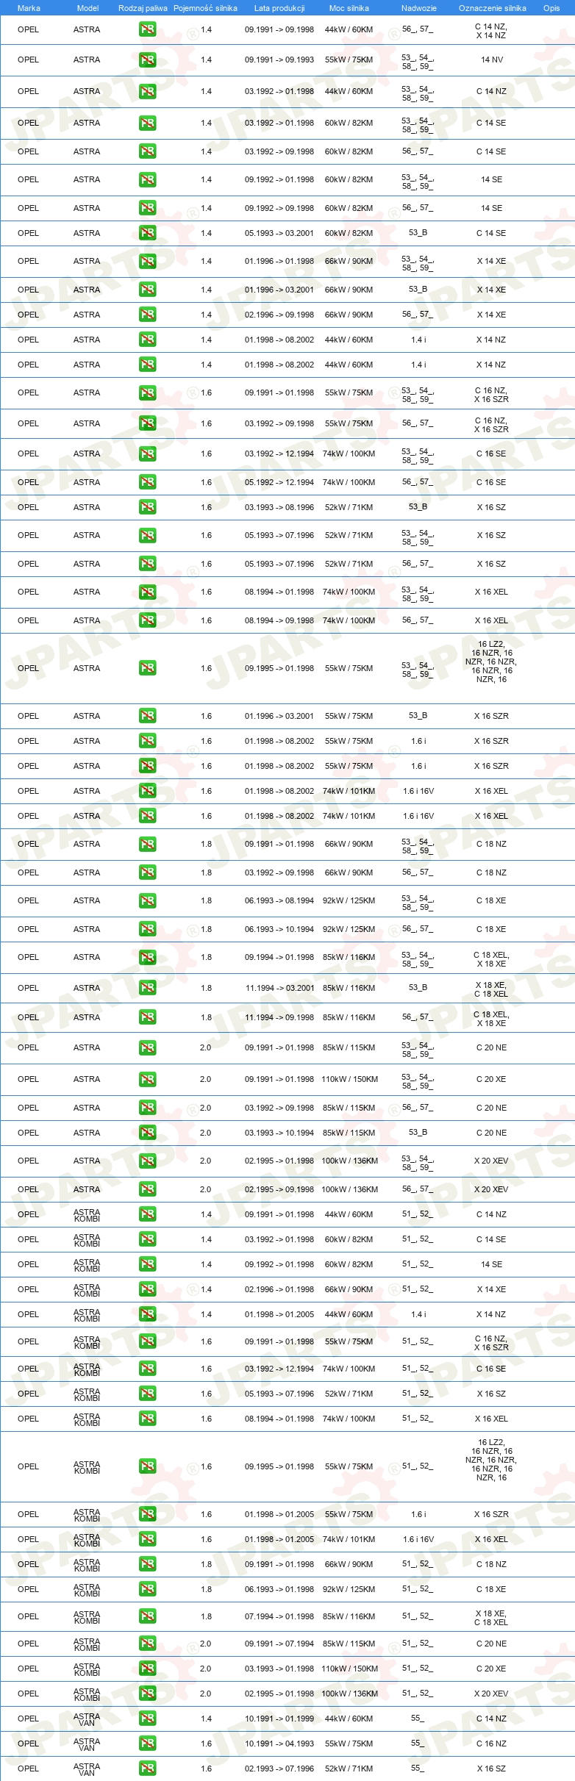575x1781 pixels.
Task: Click the Pojemność silnika column header
Action: (x=205, y=8)
